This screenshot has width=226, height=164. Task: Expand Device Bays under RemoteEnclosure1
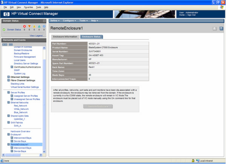pyautogui.click(x=12, y=151)
